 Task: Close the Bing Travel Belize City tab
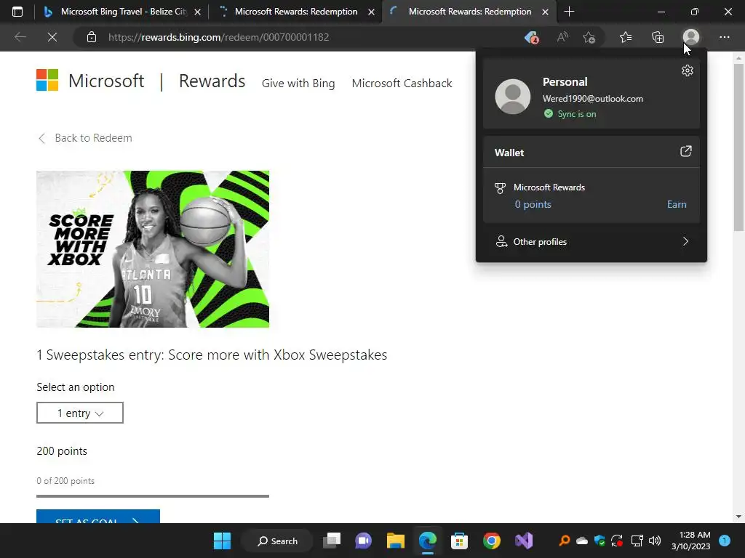click(197, 12)
